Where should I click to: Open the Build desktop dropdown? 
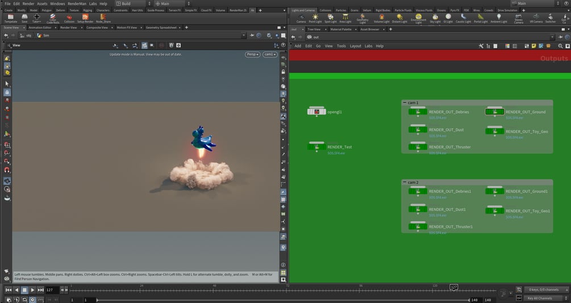(x=133, y=3)
